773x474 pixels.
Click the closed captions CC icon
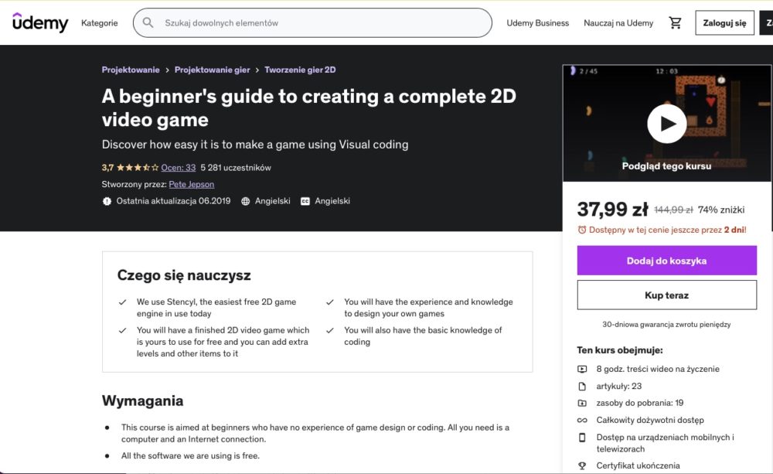[x=305, y=201]
